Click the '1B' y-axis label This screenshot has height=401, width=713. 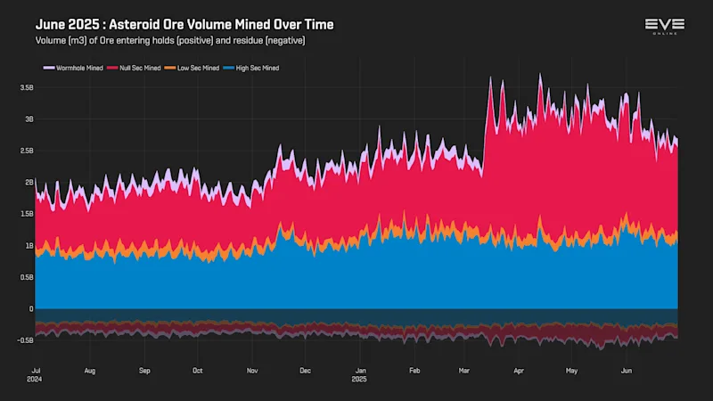coord(29,246)
